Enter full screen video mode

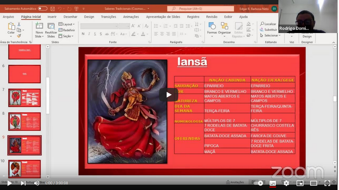(x=327, y=183)
